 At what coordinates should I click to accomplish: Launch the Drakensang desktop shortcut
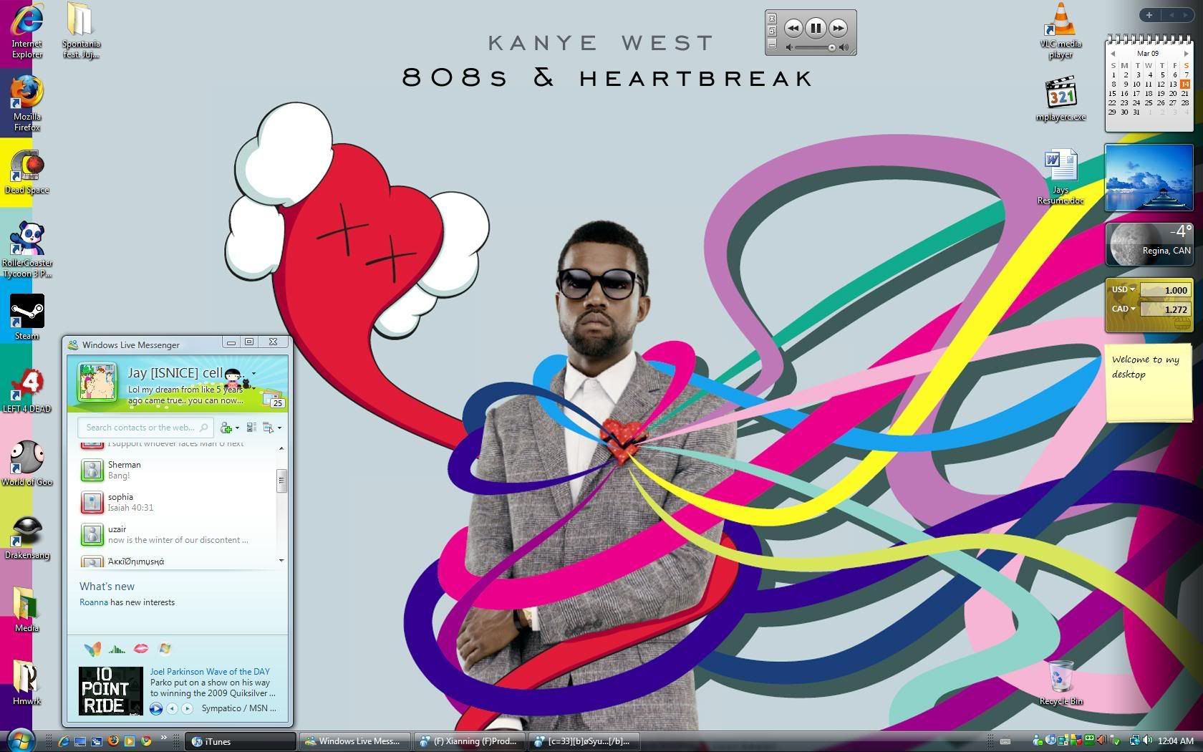pyautogui.click(x=27, y=537)
